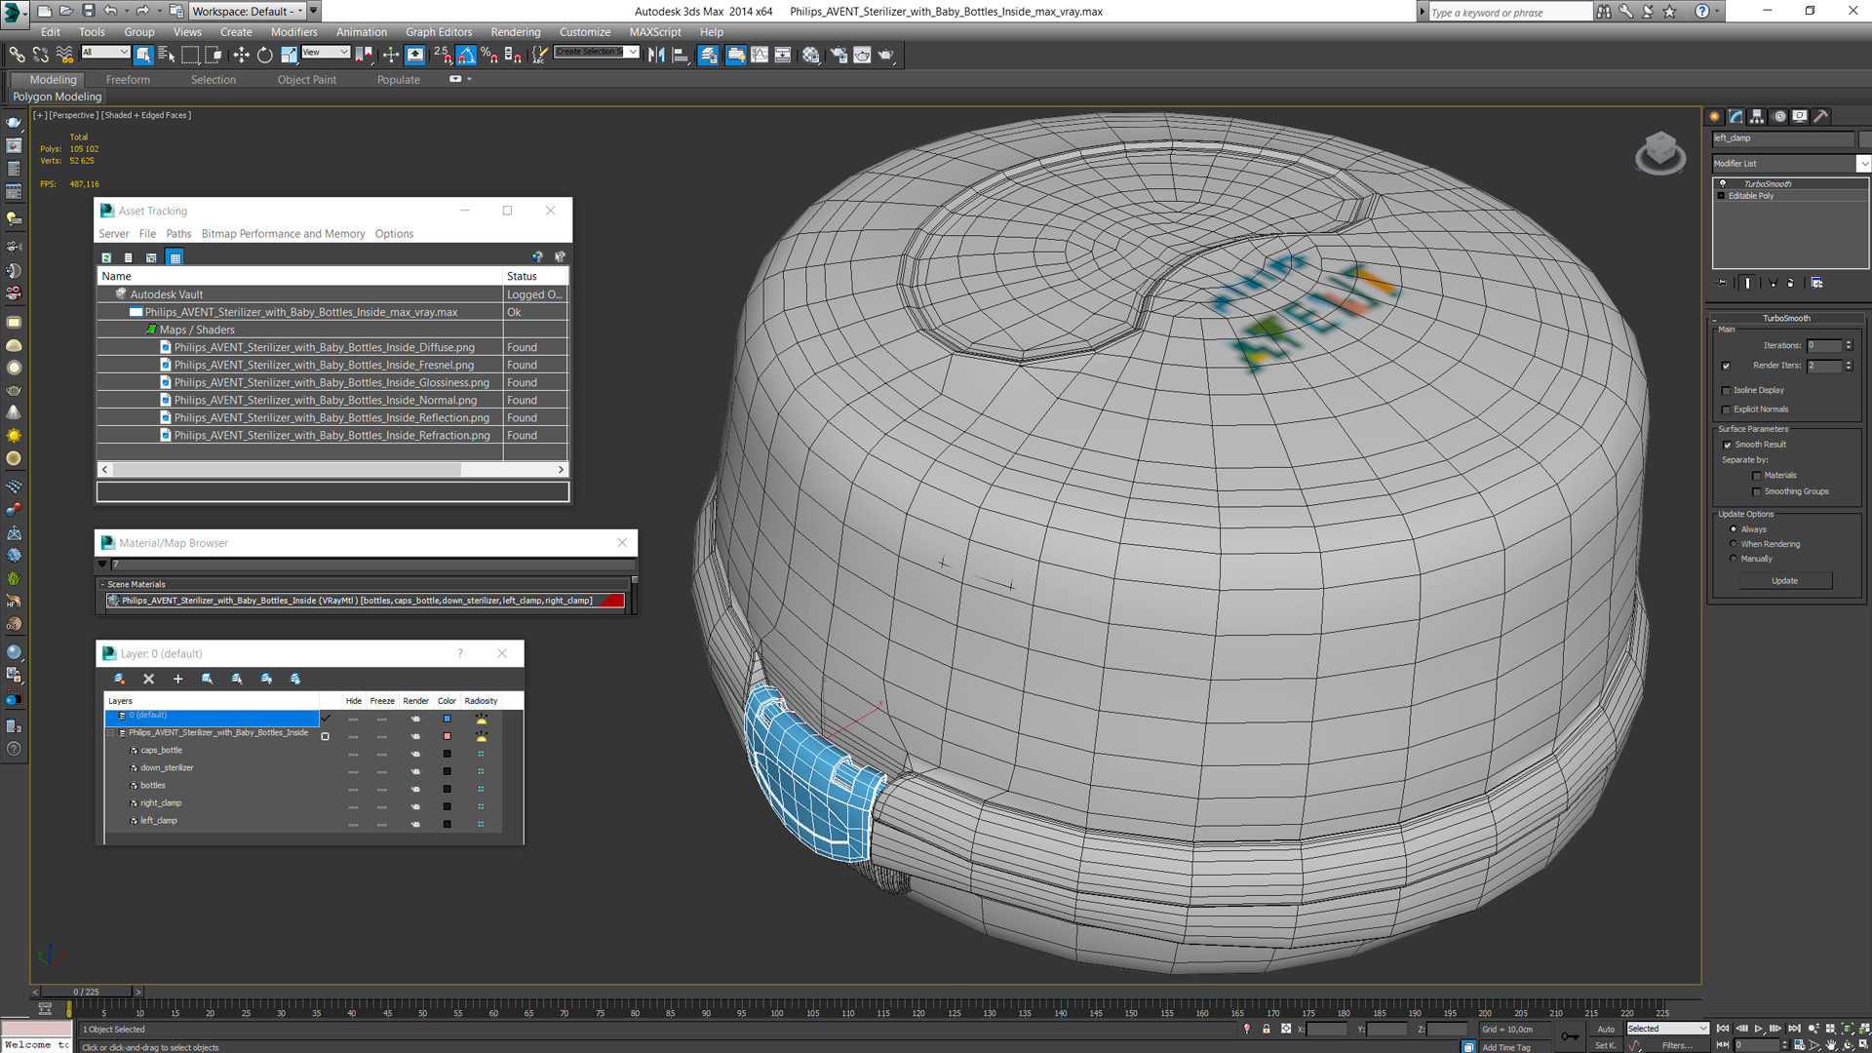Enable Separate by Materials checkbox
This screenshot has width=1872, height=1053.
click(1757, 476)
